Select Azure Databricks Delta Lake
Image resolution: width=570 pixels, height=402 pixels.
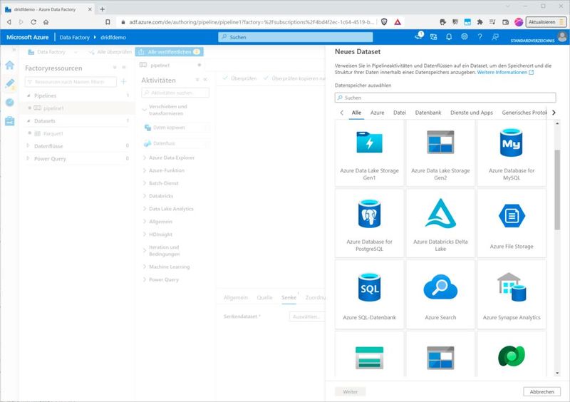(x=440, y=223)
